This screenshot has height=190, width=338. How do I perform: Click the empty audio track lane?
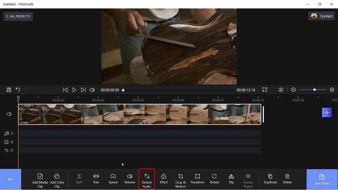click(140, 133)
